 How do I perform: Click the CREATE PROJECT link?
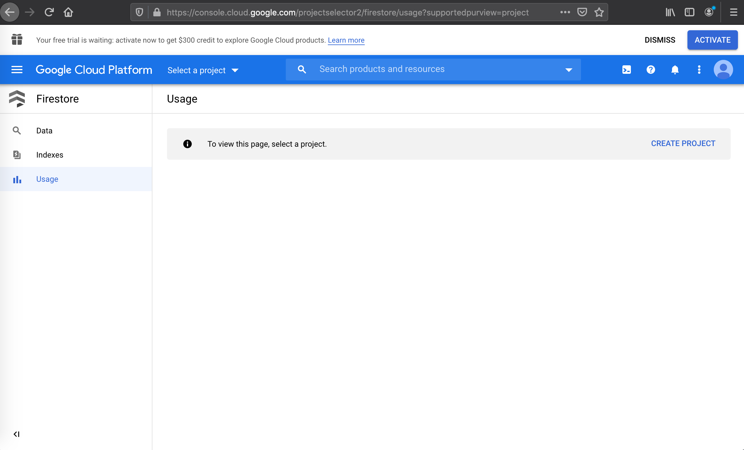(x=683, y=143)
